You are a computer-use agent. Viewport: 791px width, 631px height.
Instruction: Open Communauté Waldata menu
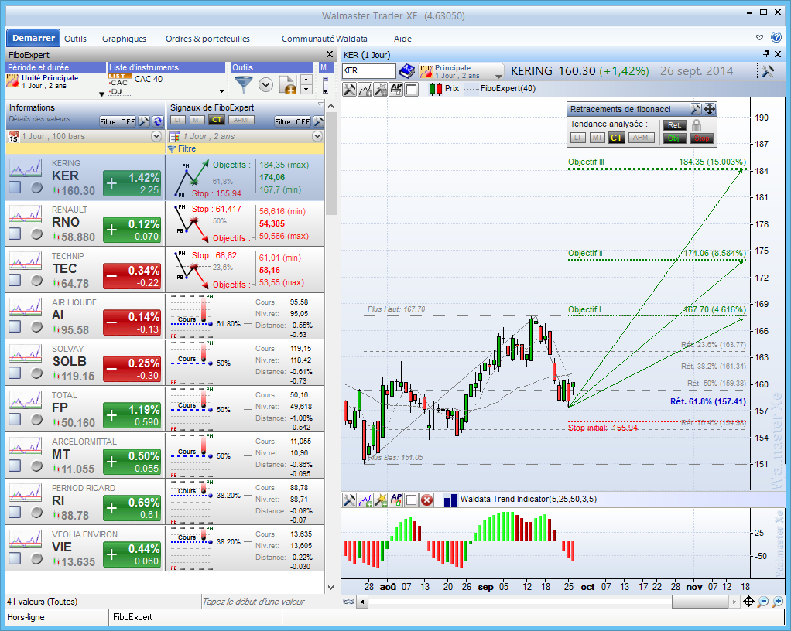(324, 39)
